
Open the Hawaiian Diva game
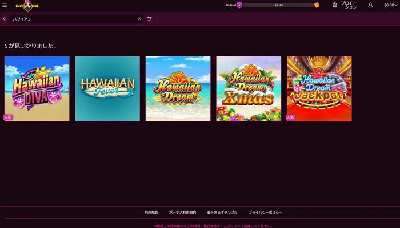tap(37, 88)
